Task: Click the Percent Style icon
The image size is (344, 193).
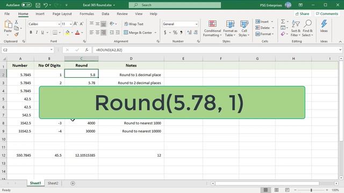Action: pyautogui.click(x=175, y=32)
